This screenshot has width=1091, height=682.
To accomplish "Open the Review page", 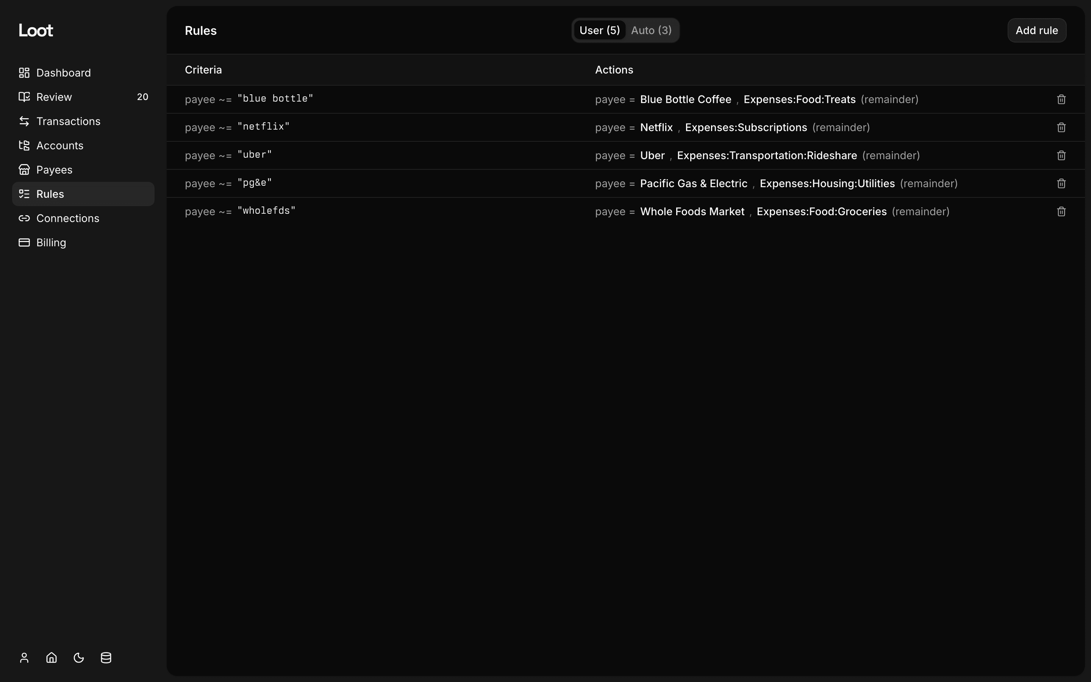I will 83,97.
